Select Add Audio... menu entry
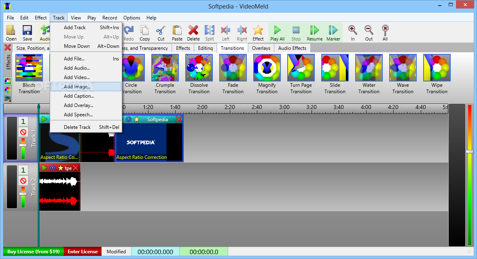This screenshot has height=259, width=477. 86,68
